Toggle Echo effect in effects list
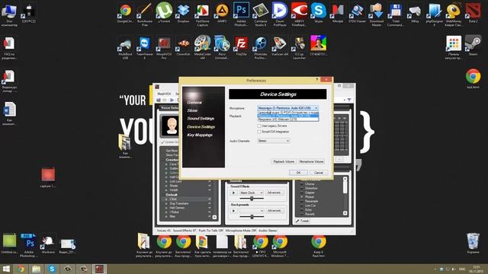488x274 pixels. (308, 210)
